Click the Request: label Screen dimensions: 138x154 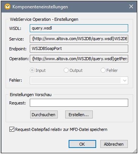[x=17, y=103]
